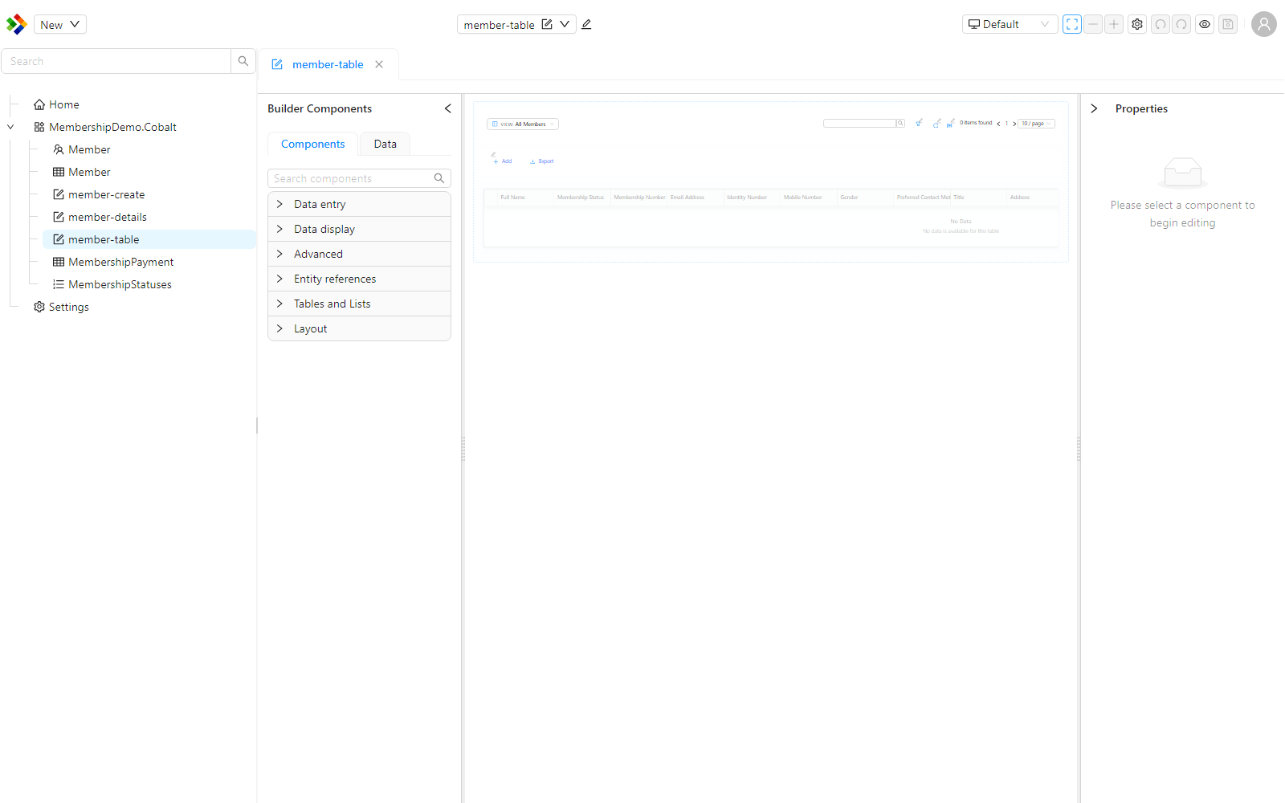Focus the left sidebar Search field

point(116,61)
